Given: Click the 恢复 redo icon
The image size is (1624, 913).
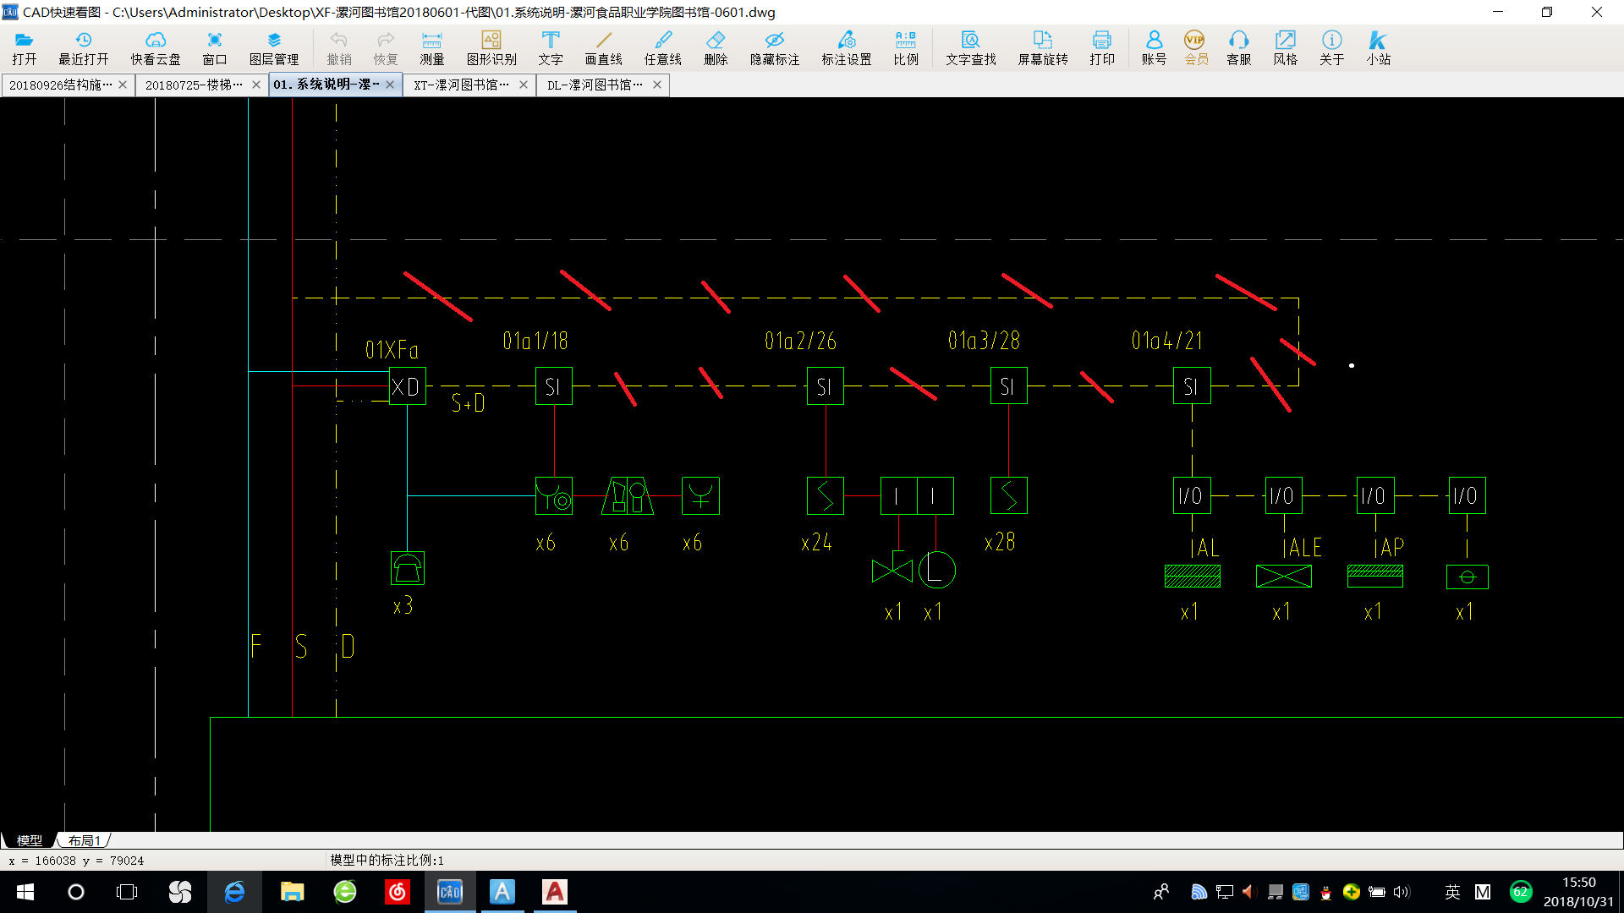Looking at the screenshot, I should point(386,48).
